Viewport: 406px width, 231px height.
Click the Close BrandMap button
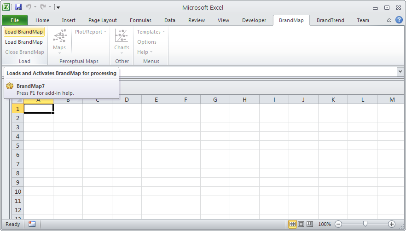pyautogui.click(x=24, y=52)
